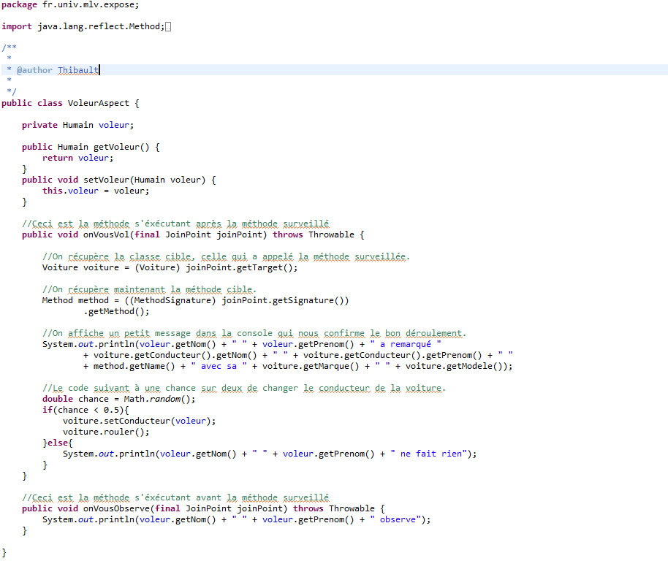Click the voiture.setConducteur(voleur) statement

point(140,421)
